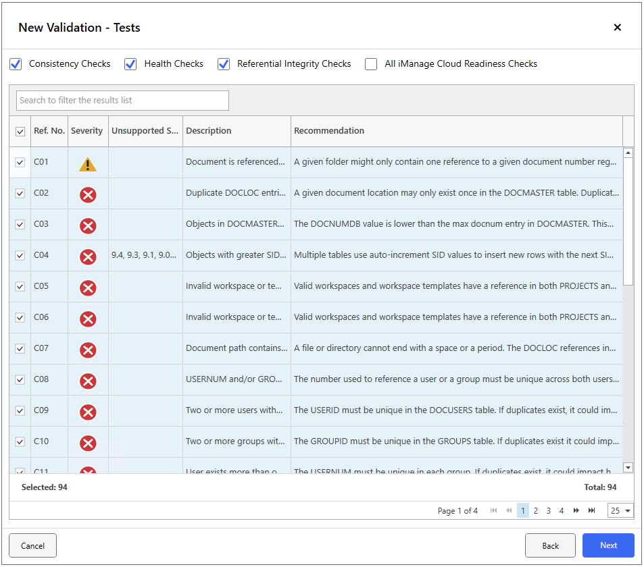
Task: Click the previous-page arrow in the pager
Action: tap(509, 510)
